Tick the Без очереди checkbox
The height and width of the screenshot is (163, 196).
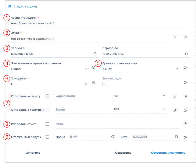(x=104, y=85)
